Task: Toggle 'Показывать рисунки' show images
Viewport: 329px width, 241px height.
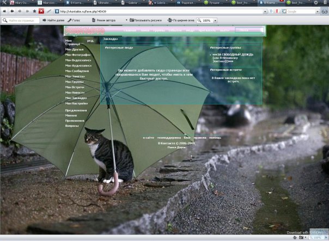Action: pyautogui.click(x=145, y=20)
